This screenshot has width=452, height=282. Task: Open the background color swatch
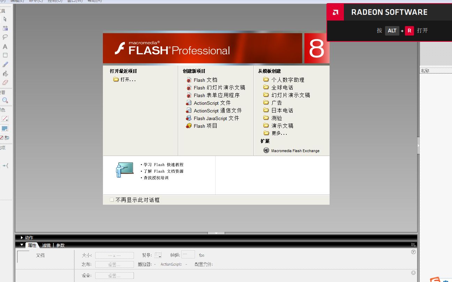tap(158, 255)
